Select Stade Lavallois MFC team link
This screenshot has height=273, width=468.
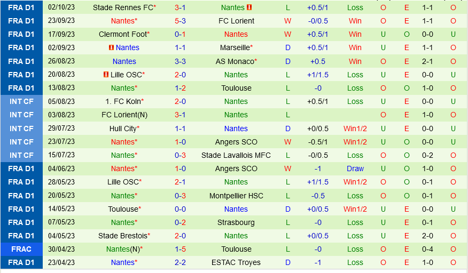(236, 155)
